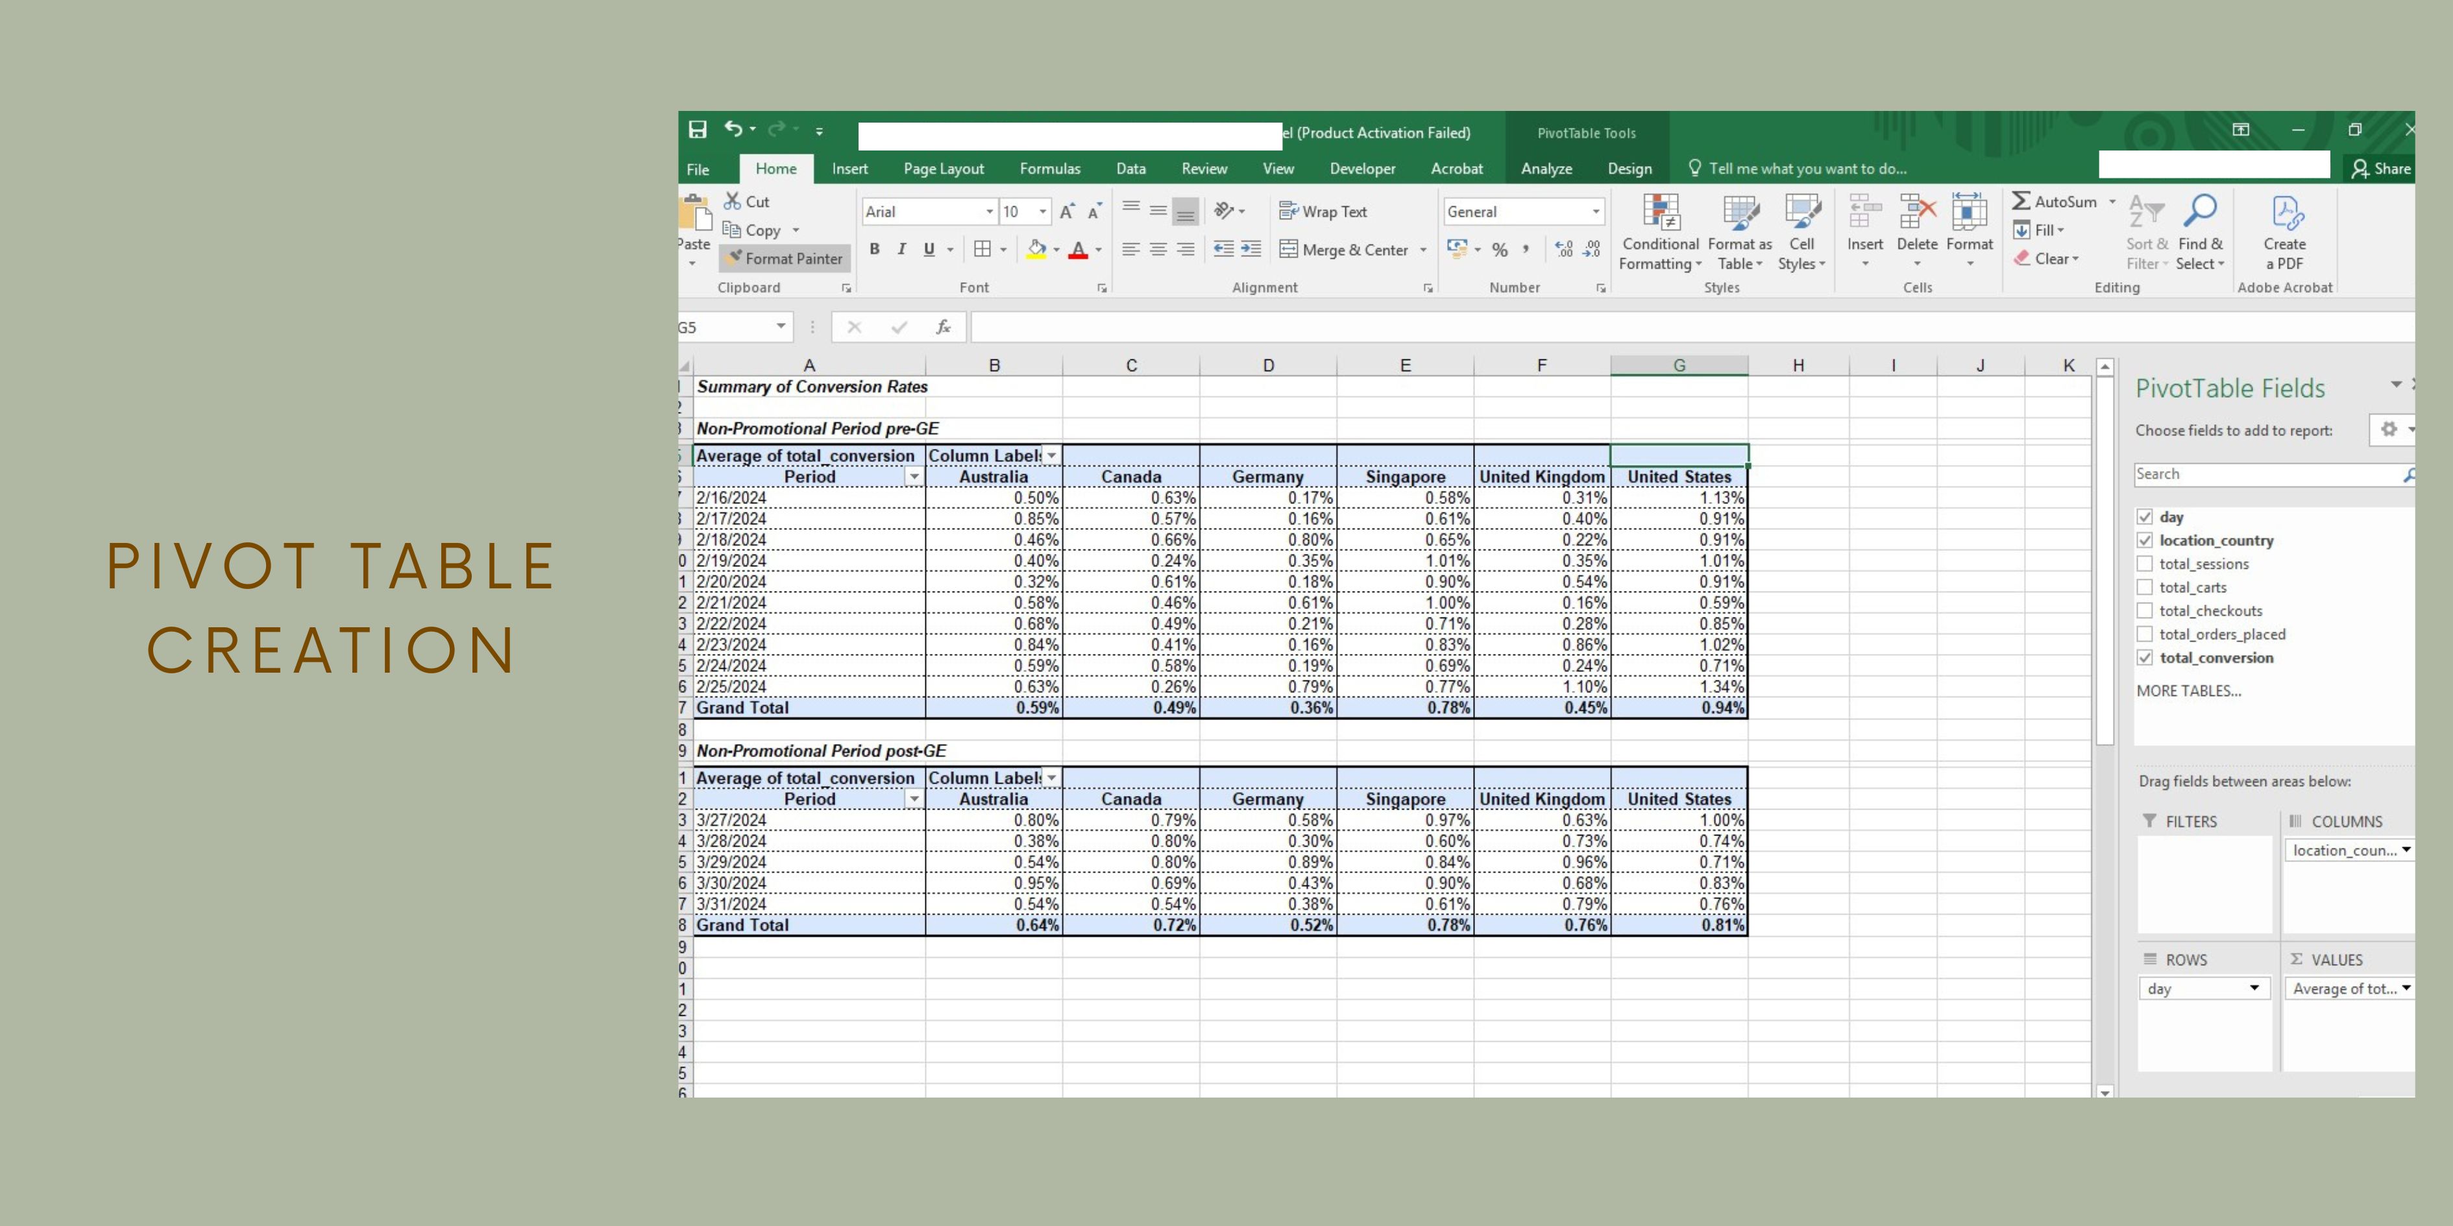Click the Insert Cells icon

point(1864,211)
